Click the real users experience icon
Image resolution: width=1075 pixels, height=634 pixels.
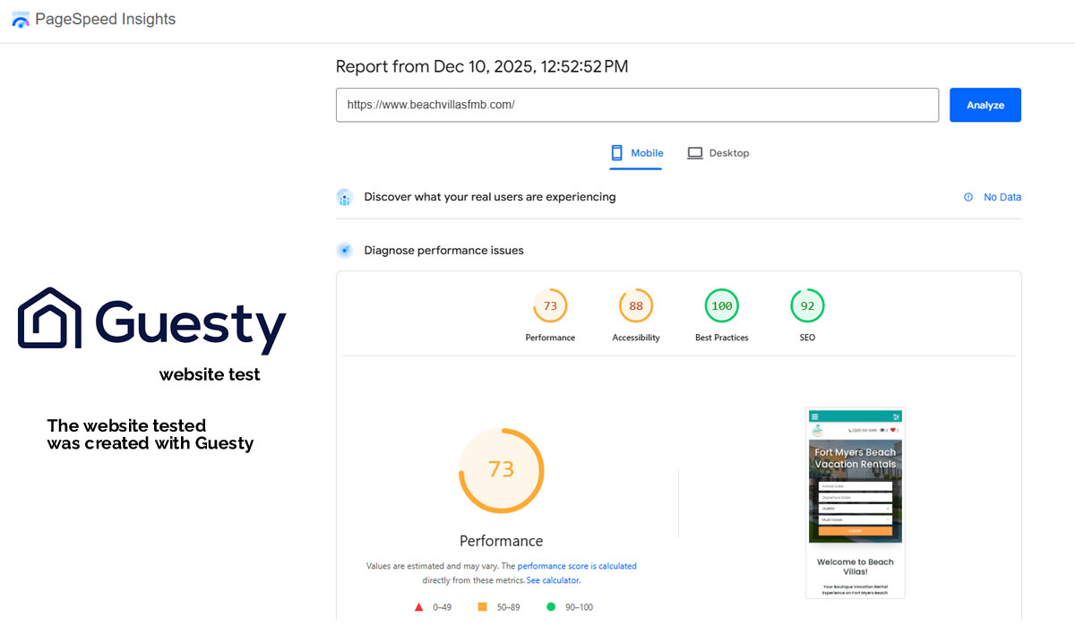tap(345, 197)
